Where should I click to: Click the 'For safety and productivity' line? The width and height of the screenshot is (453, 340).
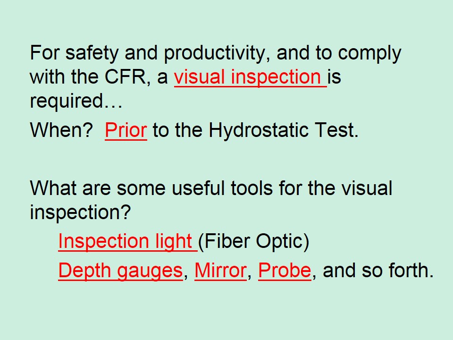216,53
